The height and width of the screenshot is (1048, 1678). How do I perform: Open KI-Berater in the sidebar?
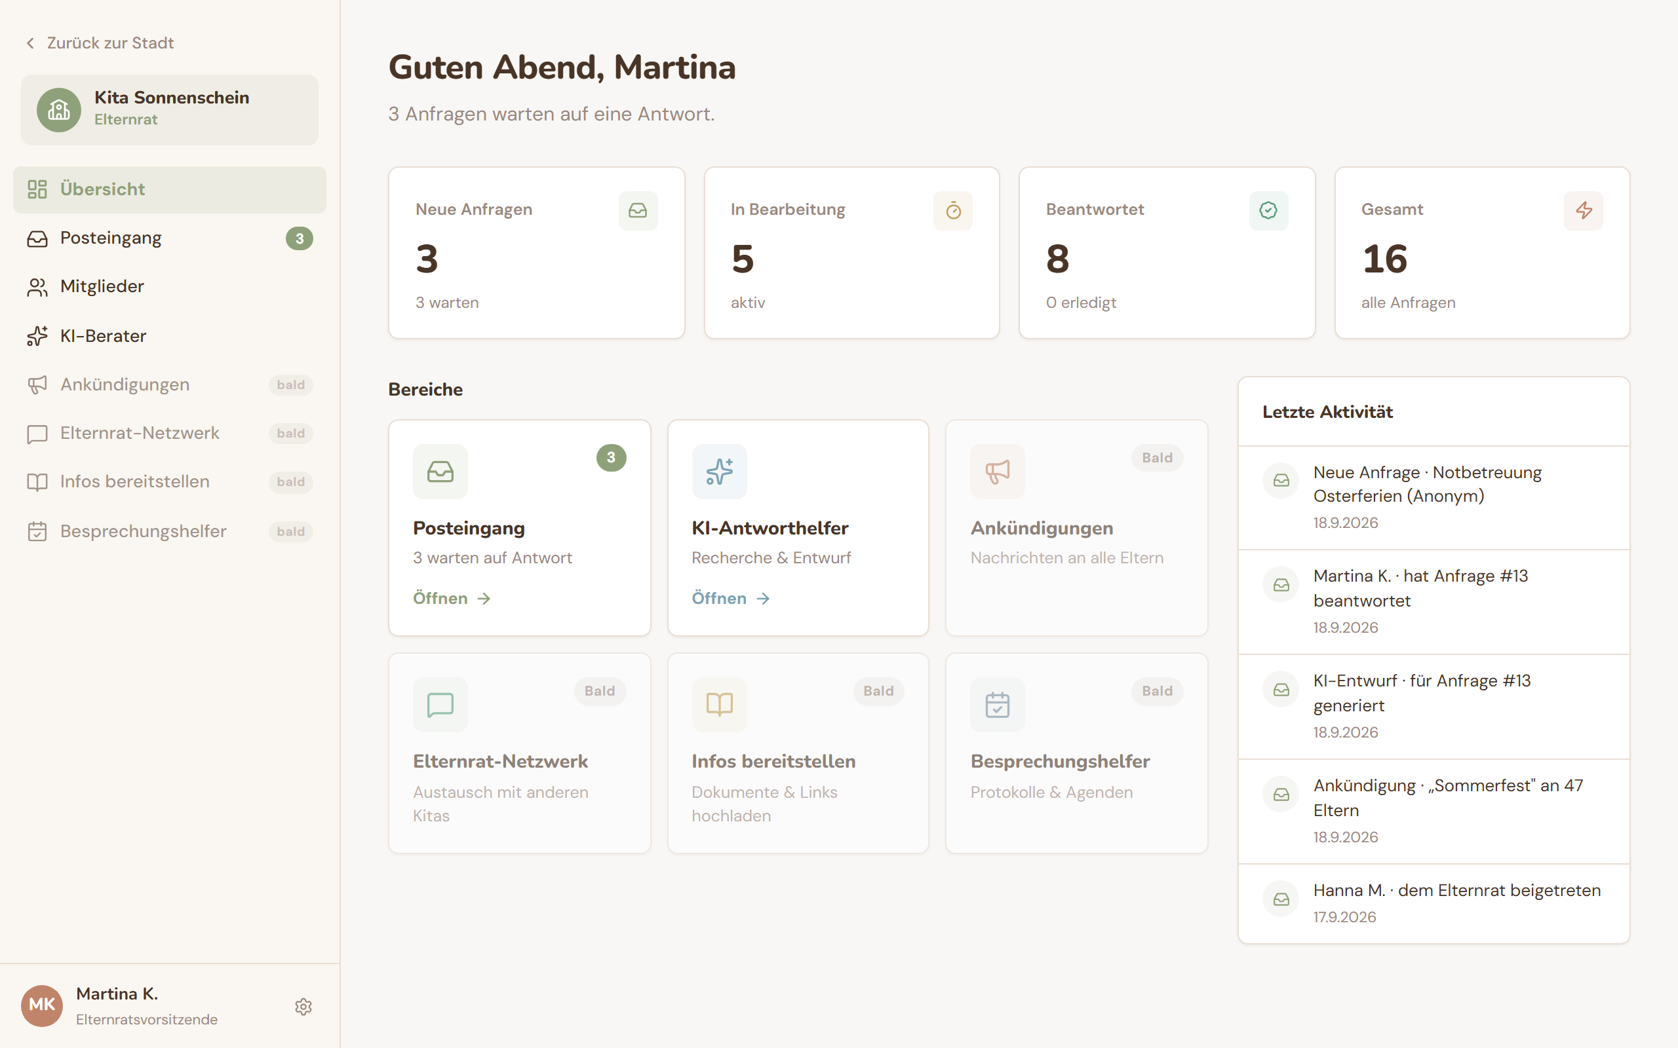170,336
